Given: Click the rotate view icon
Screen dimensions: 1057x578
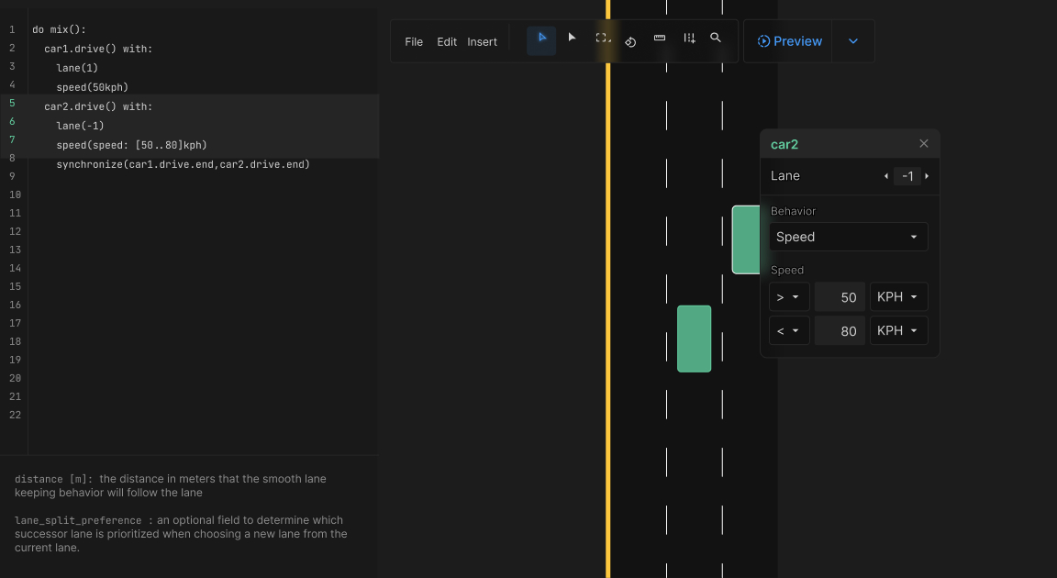Looking at the screenshot, I should pos(630,42).
